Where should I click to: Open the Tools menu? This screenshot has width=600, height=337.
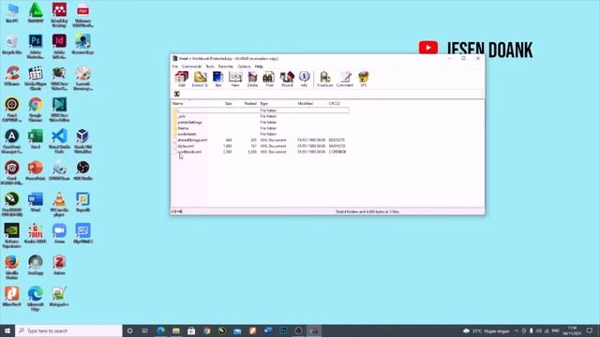[x=210, y=66]
